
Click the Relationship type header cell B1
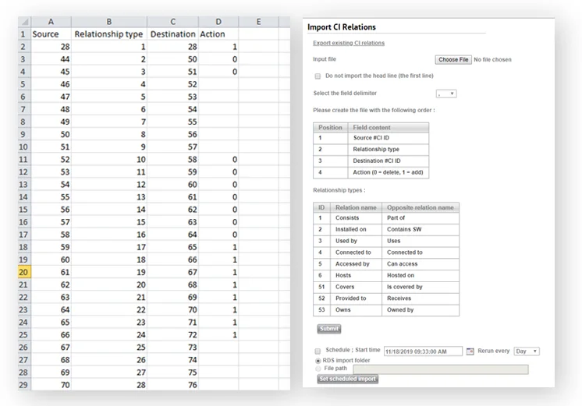click(108, 34)
